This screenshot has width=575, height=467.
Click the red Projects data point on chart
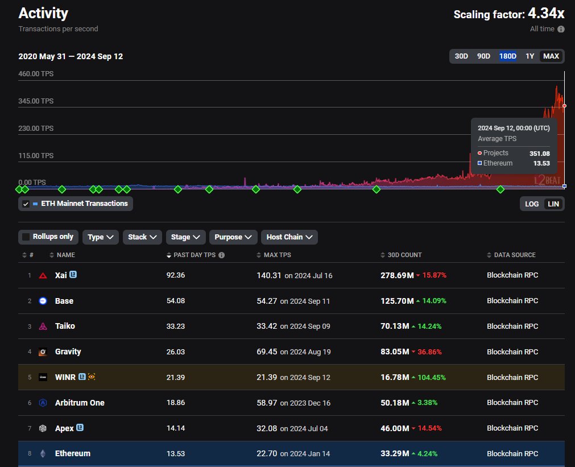pos(564,106)
